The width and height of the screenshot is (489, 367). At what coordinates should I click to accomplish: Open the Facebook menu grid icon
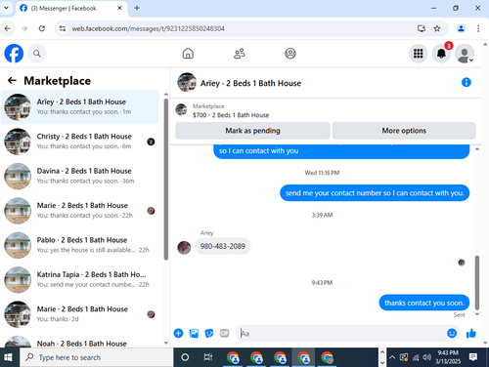tap(418, 54)
